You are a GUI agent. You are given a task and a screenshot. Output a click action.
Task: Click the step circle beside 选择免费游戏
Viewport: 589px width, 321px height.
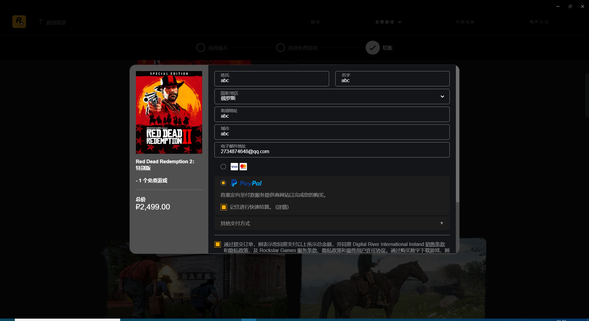point(280,48)
